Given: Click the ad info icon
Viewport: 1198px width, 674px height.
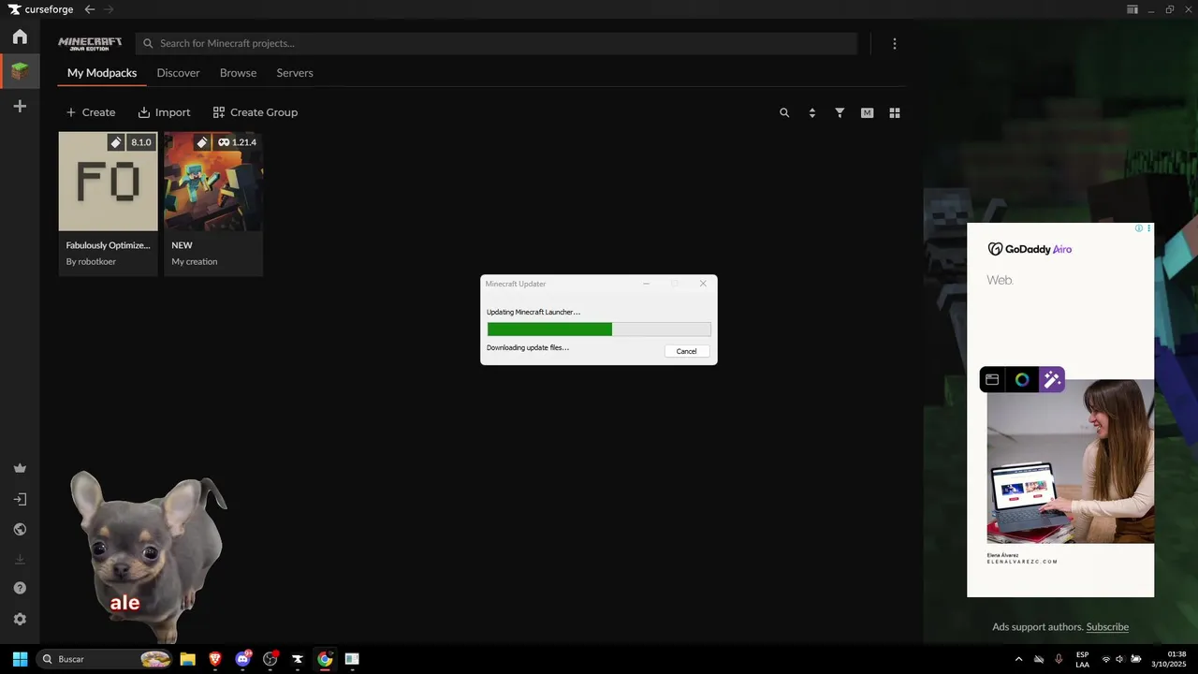Looking at the screenshot, I should [1139, 228].
